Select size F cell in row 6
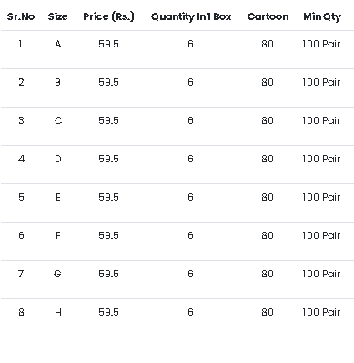 click(58, 235)
